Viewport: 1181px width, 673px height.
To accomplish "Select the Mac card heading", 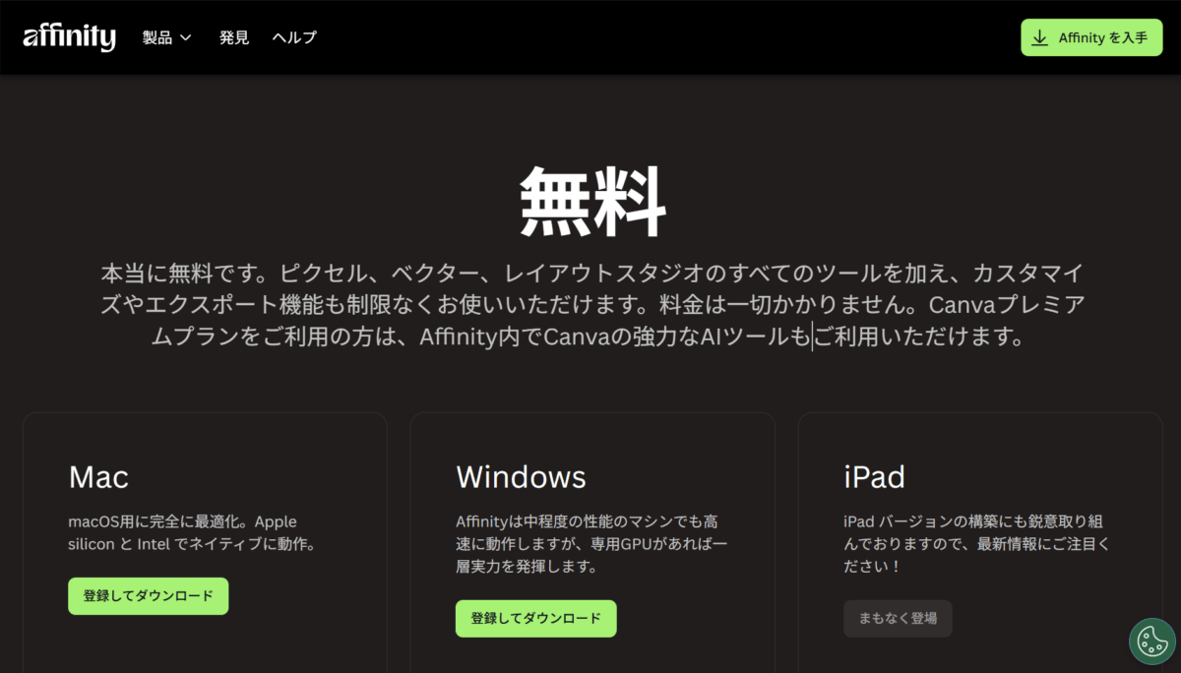I will pos(98,477).
